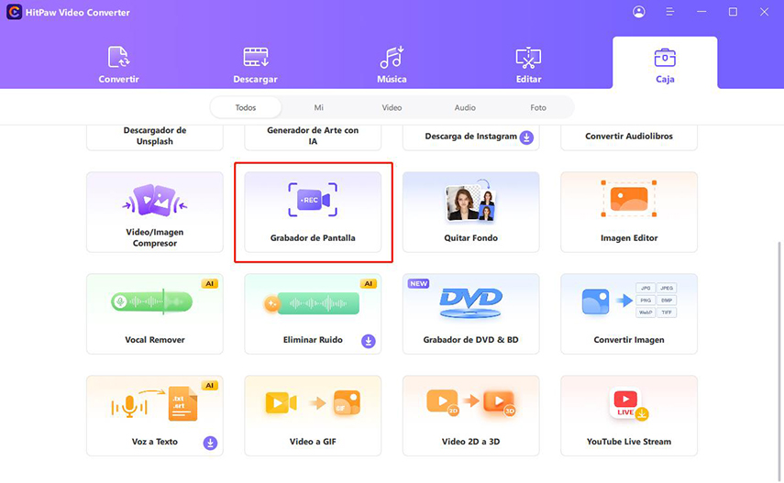Open the hamburger menu in title bar
The height and width of the screenshot is (483, 784).
point(670,12)
